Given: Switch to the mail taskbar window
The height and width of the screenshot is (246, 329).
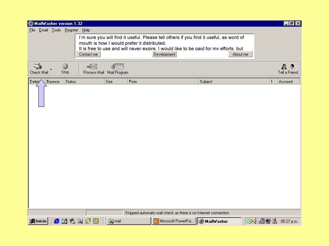Looking at the screenshot, I should (x=129, y=221).
